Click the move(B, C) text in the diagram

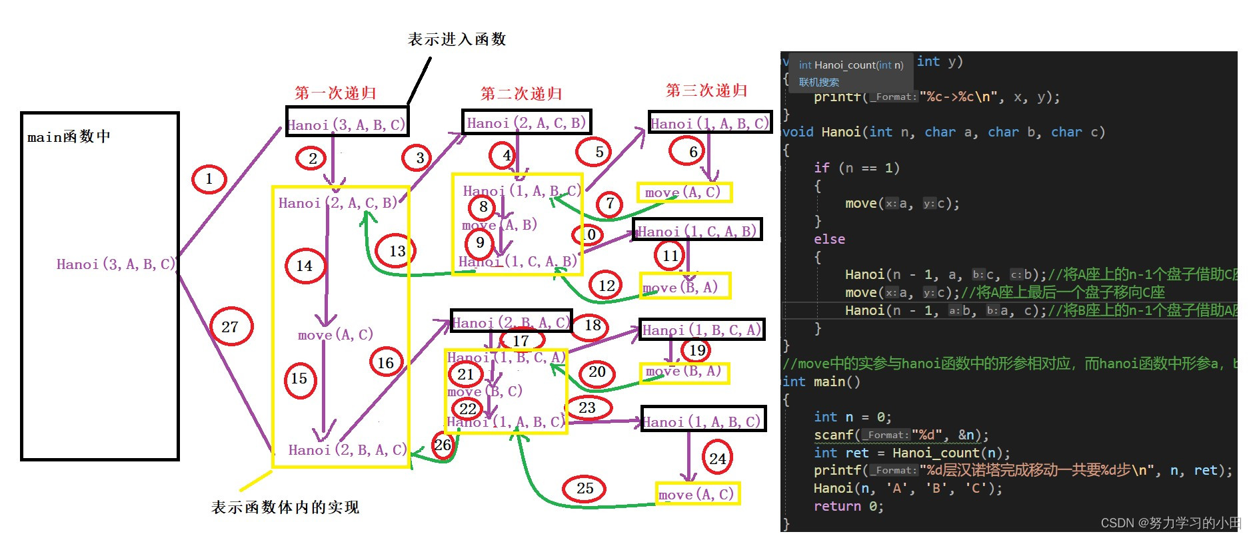pyautogui.click(x=485, y=391)
